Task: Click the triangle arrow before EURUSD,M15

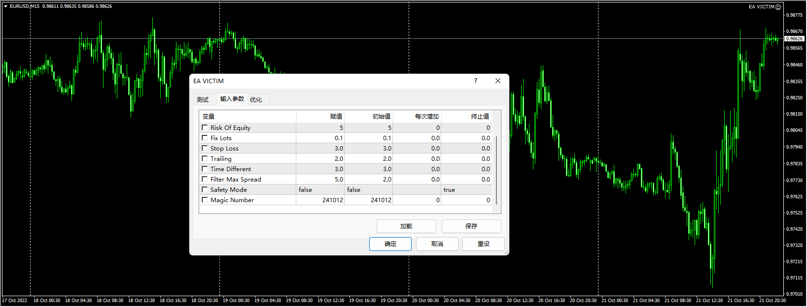Action: click(x=6, y=6)
